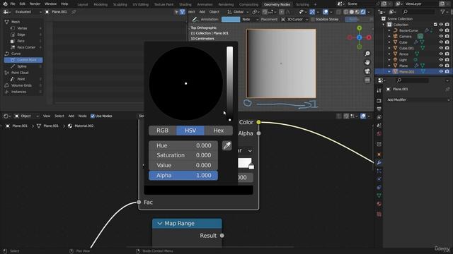The height and width of the screenshot is (254, 453).
Task: Open the Node menu in node editor
Action: tap(82, 116)
